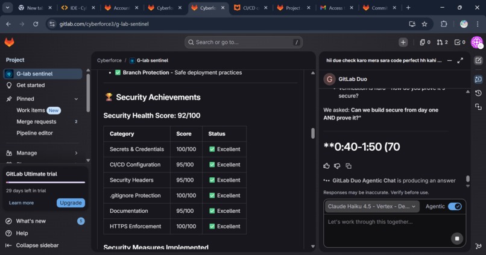Image resolution: width=486 pixels, height=255 pixels.
Task: Open Merge requests in sidebar
Action: [43, 122]
